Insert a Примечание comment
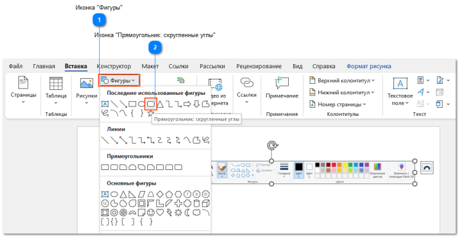Image resolution: width=463 pixels, height=239 pixels. pos(282,87)
